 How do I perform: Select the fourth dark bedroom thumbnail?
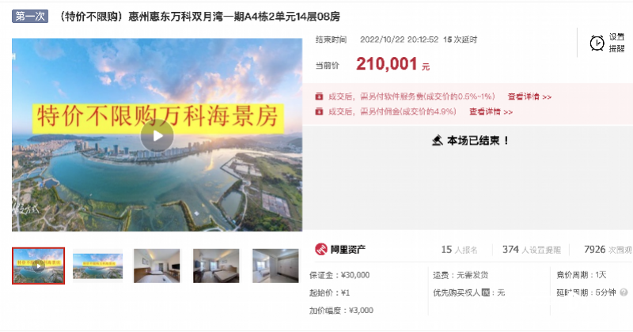(x=216, y=266)
